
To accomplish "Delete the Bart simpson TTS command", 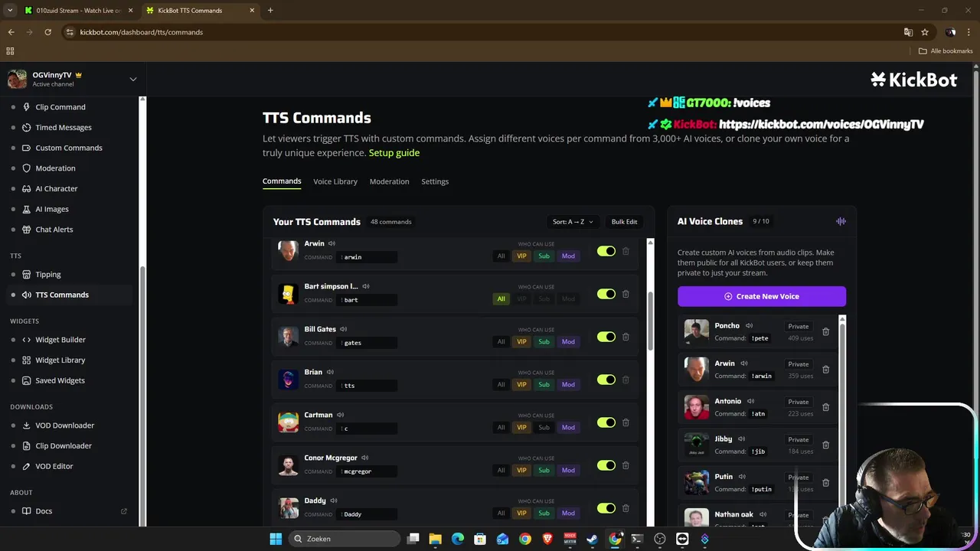I will pyautogui.click(x=626, y=294).
